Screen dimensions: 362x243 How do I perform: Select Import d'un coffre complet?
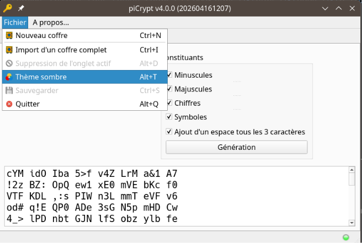[85, 50]
